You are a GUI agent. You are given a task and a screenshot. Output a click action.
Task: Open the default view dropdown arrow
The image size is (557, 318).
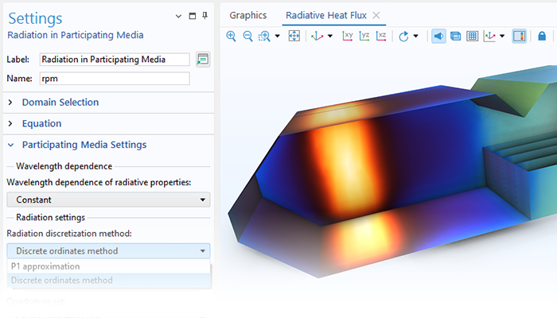tap(330, 37)
